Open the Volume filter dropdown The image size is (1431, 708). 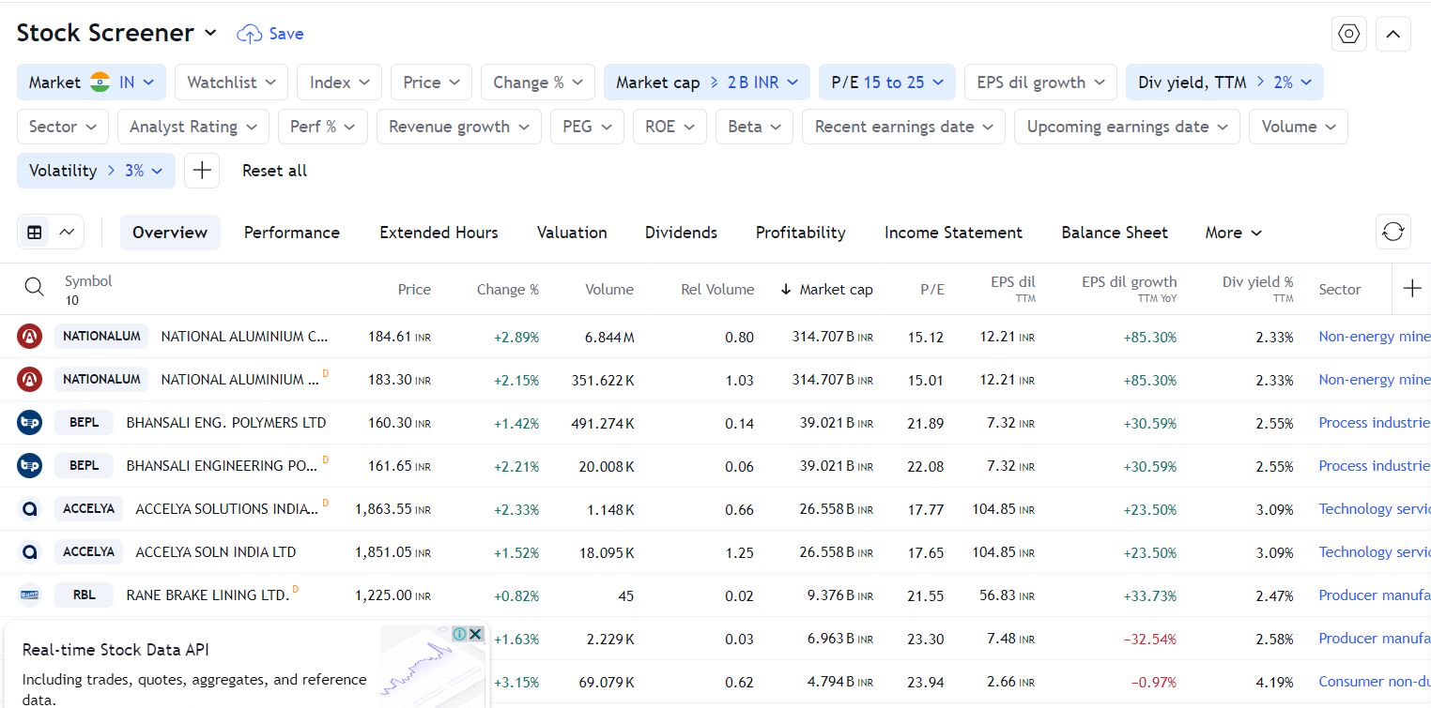tap(1299, 127)
